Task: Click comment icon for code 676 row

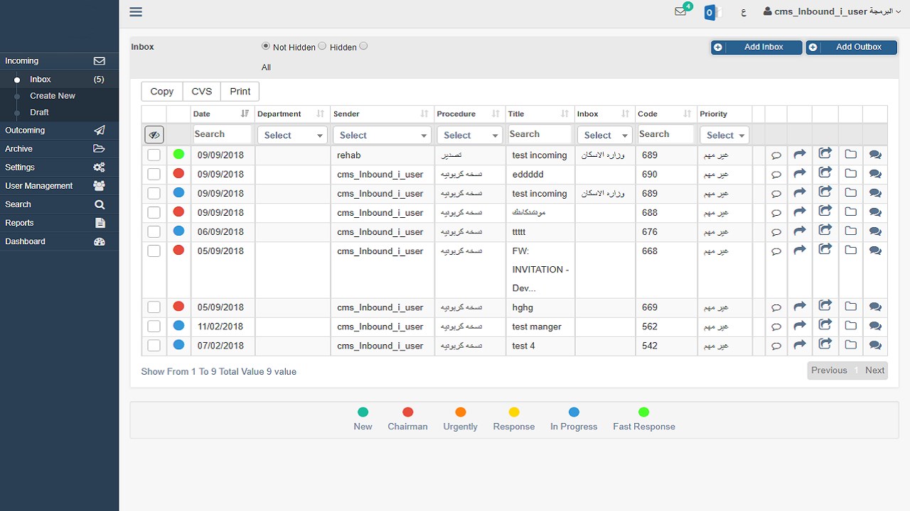Action: click(776, 232)
